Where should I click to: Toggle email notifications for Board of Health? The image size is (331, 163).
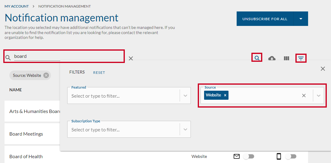coord(248,156)
